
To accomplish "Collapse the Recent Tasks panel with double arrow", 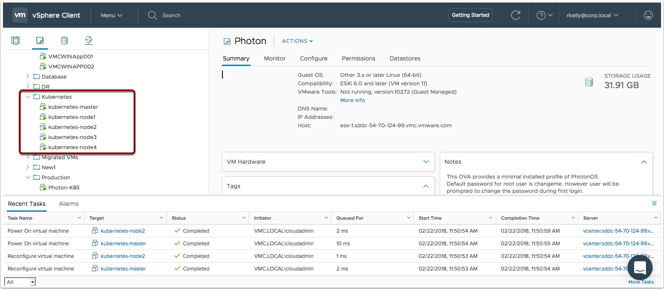I will 654,203.
